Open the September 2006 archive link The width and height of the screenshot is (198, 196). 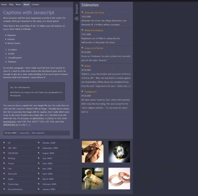(x=50, y=148)
